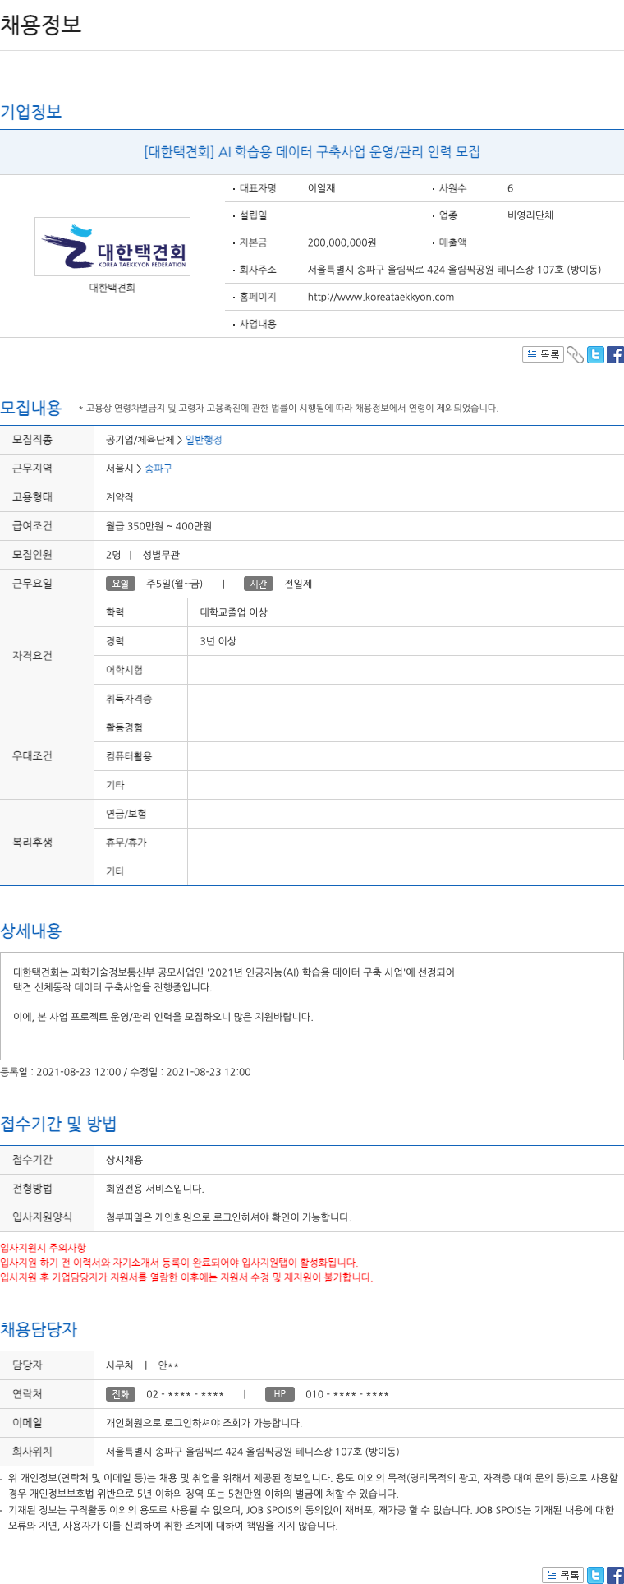Click the 시간 badge in work days row

(x=259, y=584)
